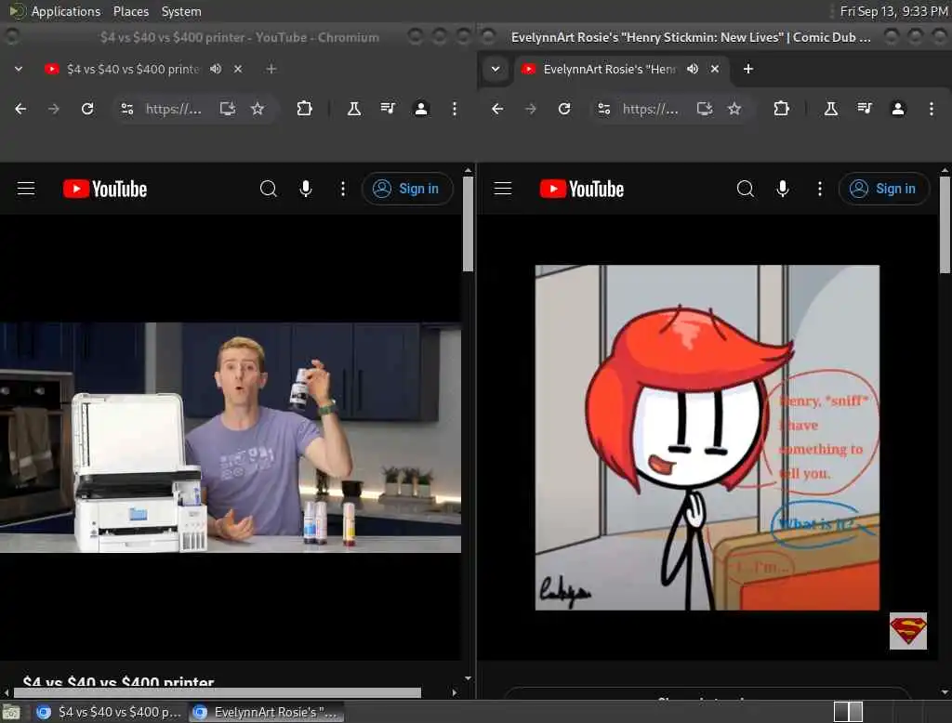
Task: Reload the left printer video page
Action: (87, 109)
